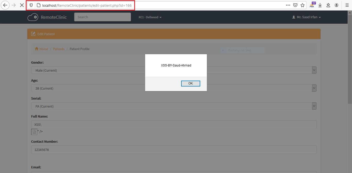Viewport: 352px width, 173px height.
Task: Click the tracking protection shield icon
Action: point(31,5)
